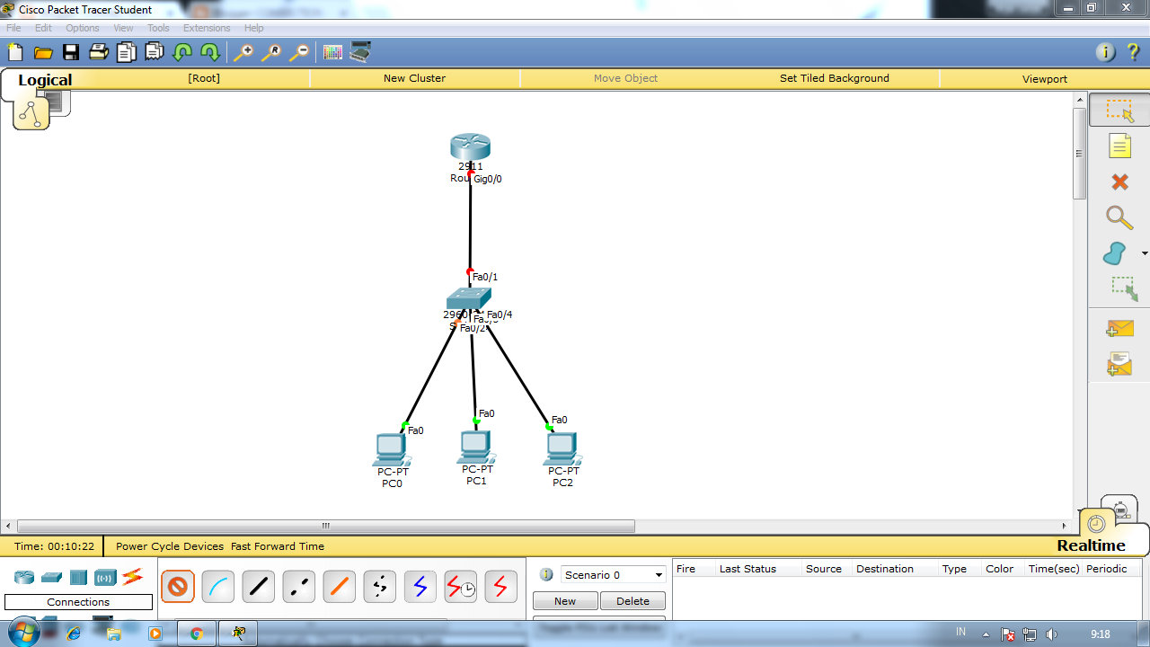Open the Scenario 0 dropdown
The image size is (1150, 647).
pyautogui.click(x=657, y=574)
